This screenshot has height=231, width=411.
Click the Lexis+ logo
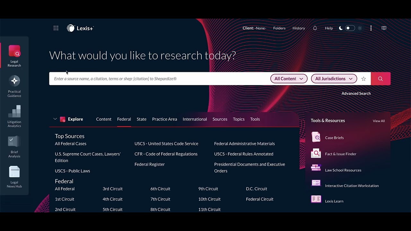pyautogui.click(x=80, y=28)
